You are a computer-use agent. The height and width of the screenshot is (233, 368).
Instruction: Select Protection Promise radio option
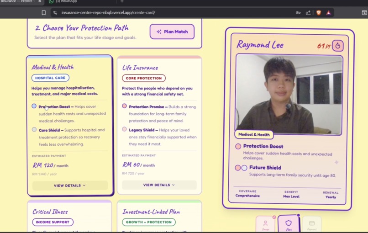tap(124, 106)
